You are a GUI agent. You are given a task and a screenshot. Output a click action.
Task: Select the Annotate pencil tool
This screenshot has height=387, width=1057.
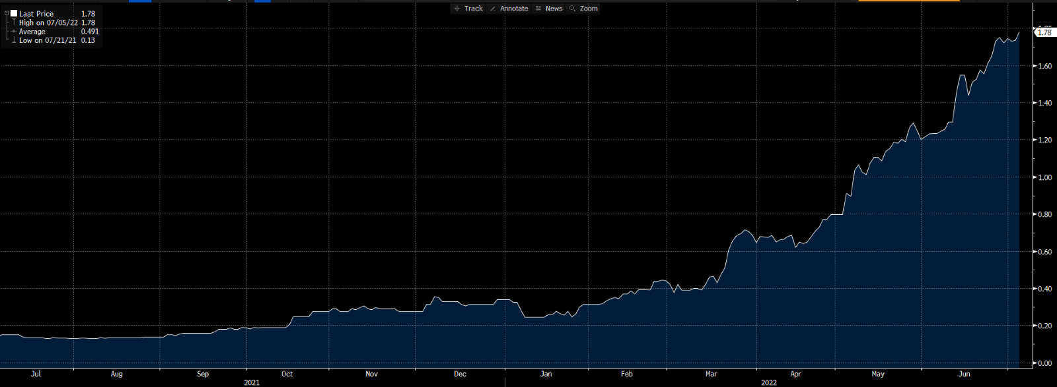tap(509, 9)
